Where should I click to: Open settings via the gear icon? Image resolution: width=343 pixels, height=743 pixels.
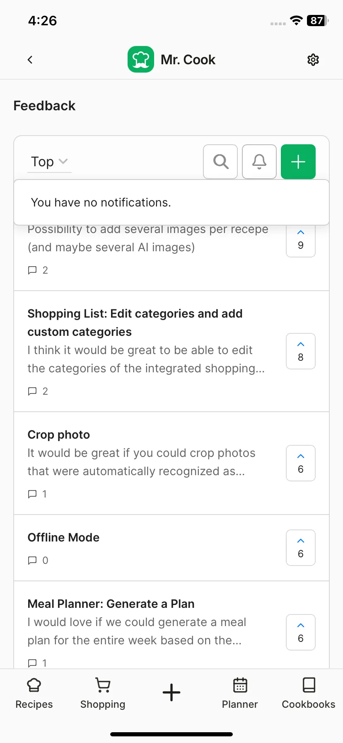pyautogui.click(x=313, y=60)
